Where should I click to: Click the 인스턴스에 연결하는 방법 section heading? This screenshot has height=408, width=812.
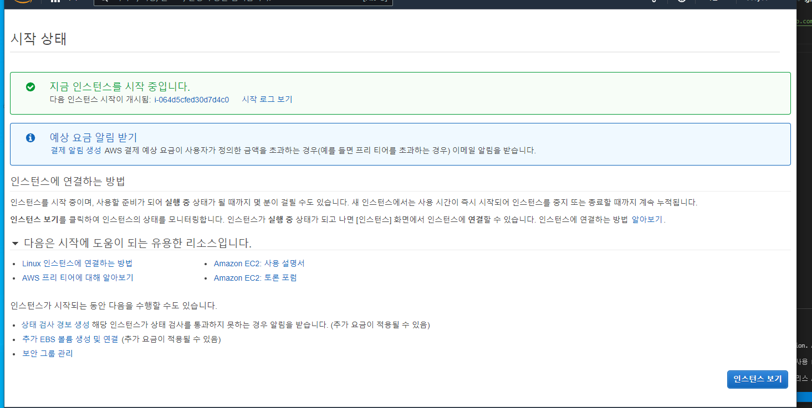coord(68,182)
